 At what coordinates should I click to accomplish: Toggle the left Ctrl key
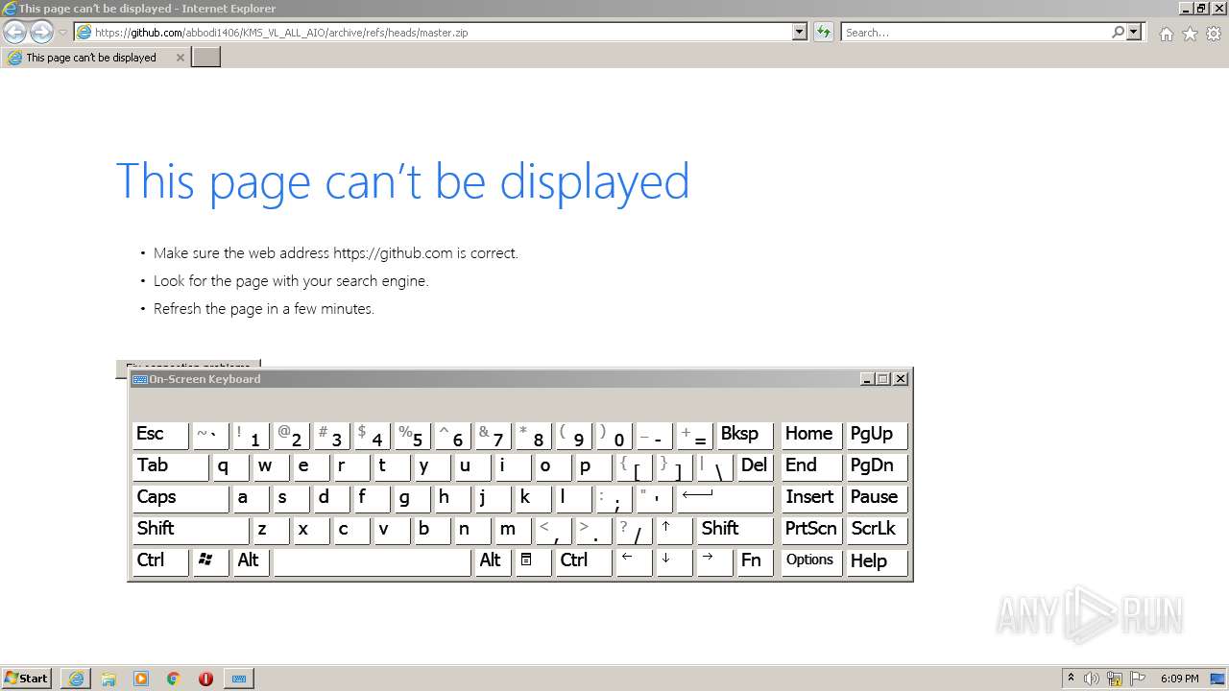click(159, 560)
